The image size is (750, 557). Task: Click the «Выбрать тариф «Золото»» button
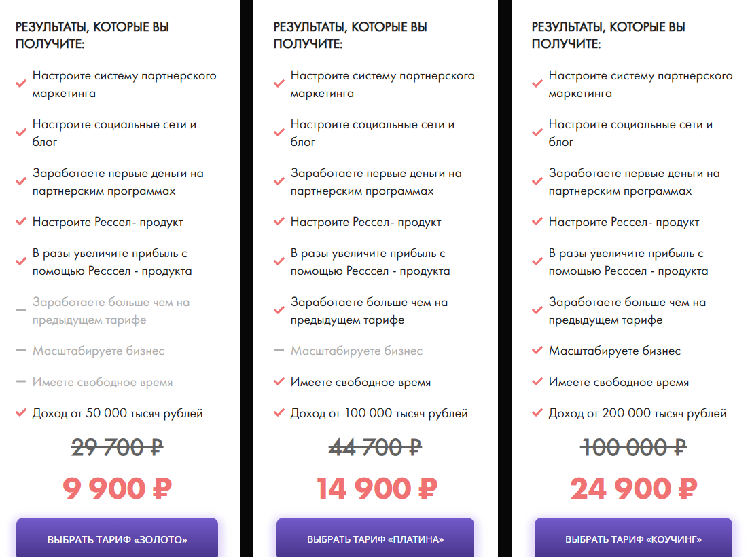pyautogui.click(x=117, y=539)
